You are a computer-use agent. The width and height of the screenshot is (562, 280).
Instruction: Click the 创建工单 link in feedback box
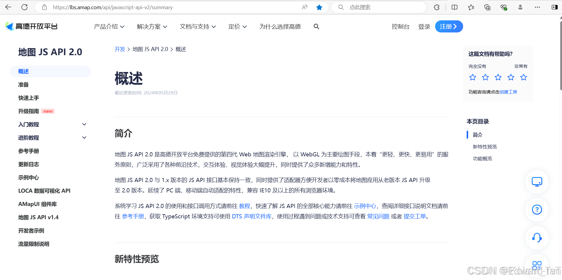tap(508, 92)
